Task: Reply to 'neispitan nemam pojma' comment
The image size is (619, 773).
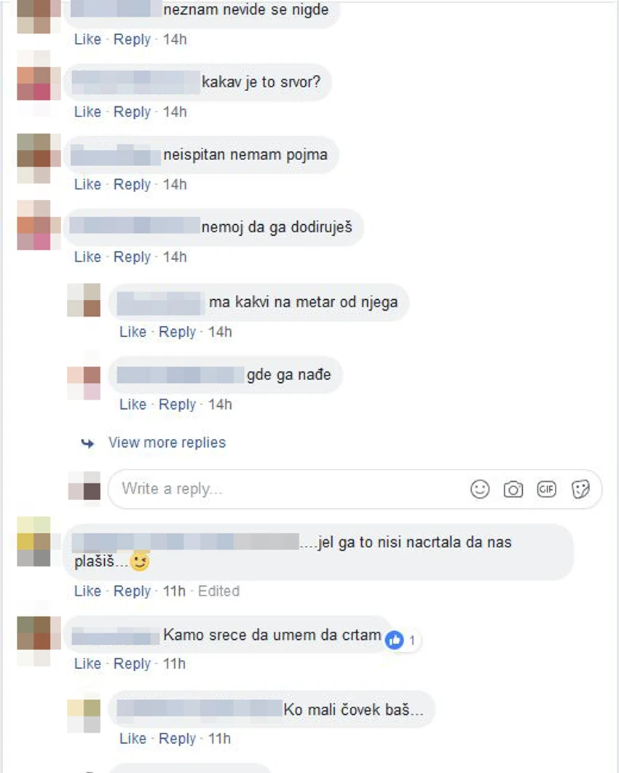Action: tap(132, 184)
